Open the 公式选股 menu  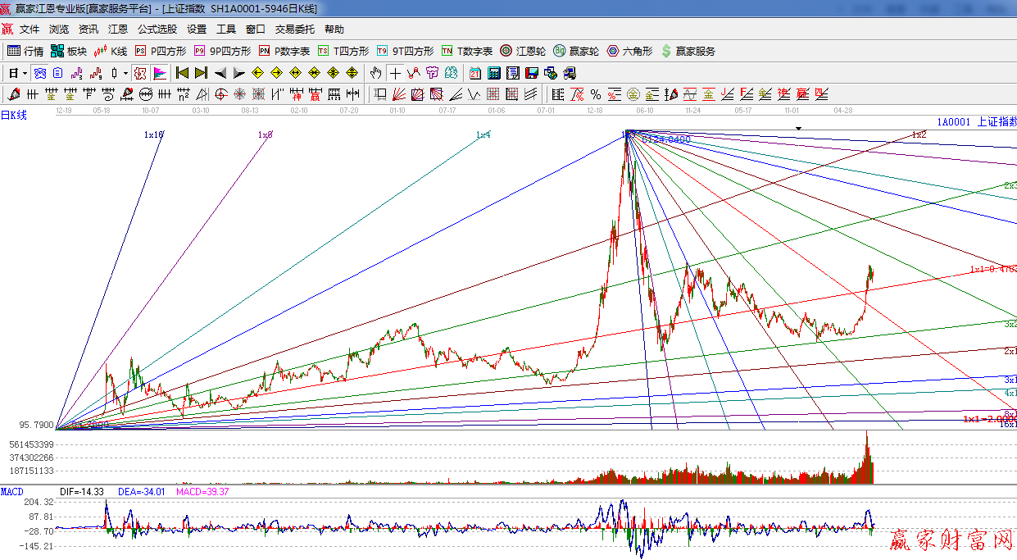(x=157, y=29)
